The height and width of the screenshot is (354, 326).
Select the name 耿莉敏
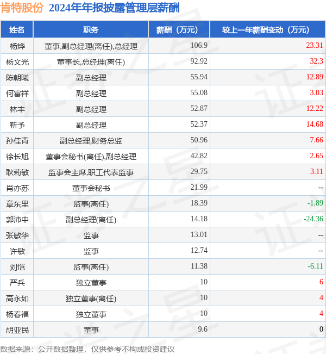[x=17, y=172]
